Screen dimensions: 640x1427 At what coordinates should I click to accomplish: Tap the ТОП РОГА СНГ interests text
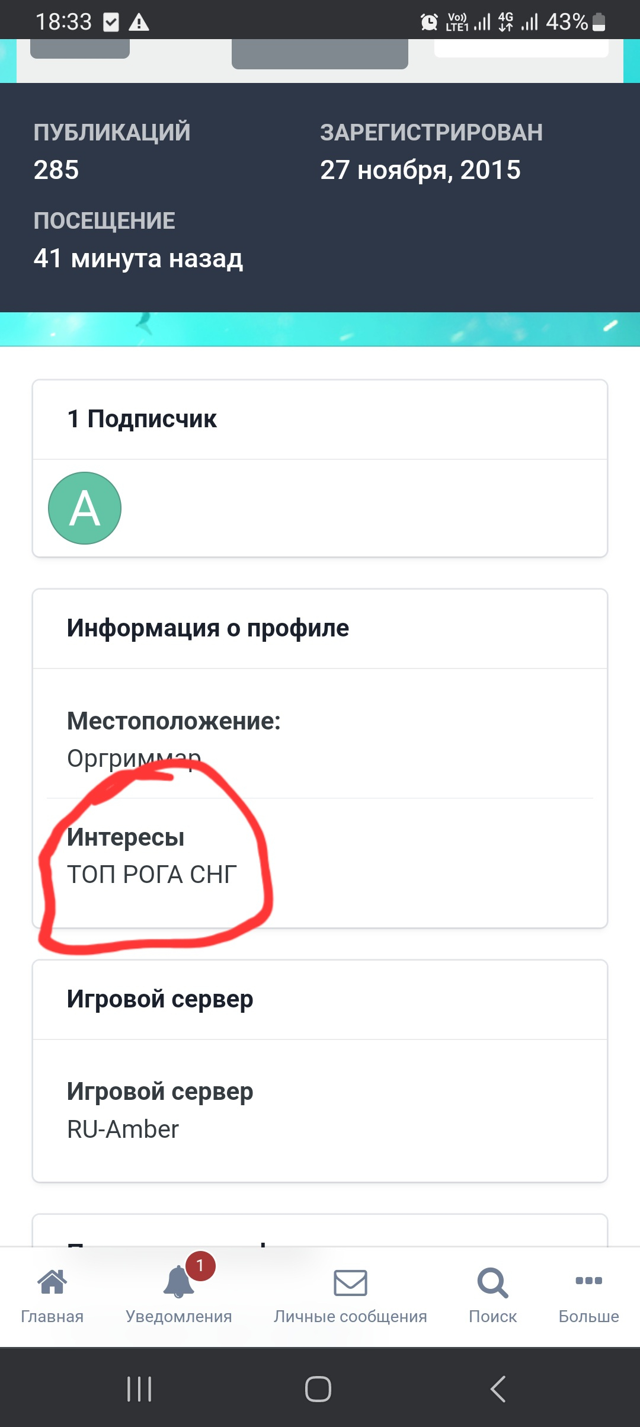(x=152, y=874)
